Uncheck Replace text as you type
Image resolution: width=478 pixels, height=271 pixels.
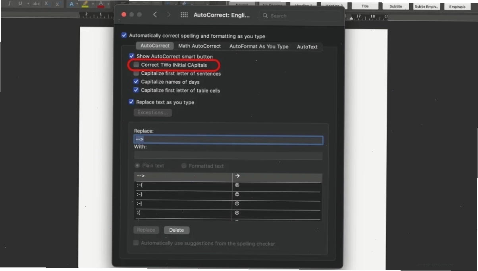click(131, 102)
